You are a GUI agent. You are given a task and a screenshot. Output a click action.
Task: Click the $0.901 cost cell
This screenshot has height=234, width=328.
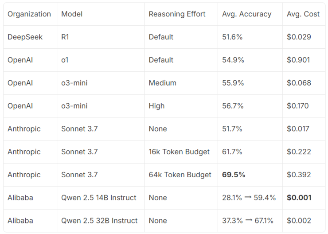coord(298,60)
